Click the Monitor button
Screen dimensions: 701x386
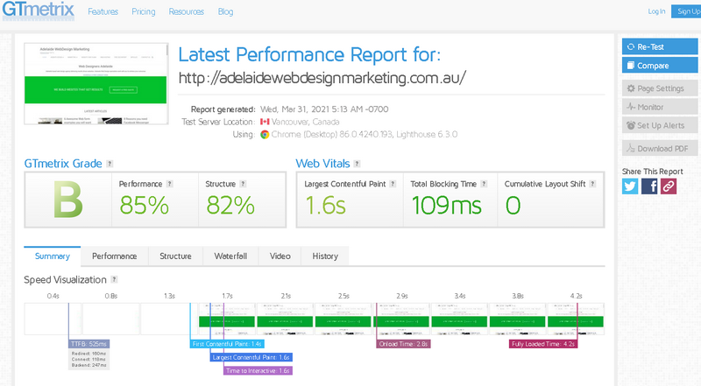pos(660,107)
